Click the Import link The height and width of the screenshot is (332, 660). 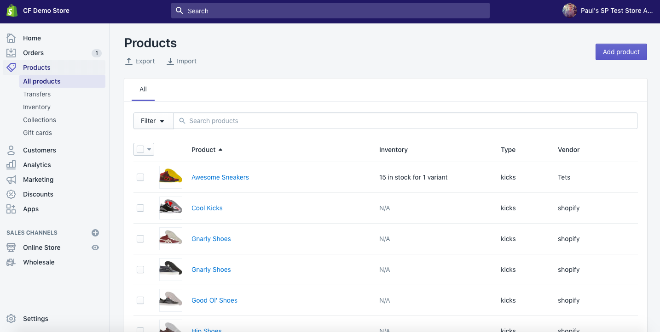click(x=182, y=61)
